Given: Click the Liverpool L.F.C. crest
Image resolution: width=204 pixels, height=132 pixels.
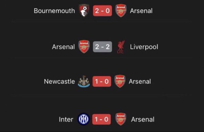Looking at the screenshot, I should pos(121,47).
